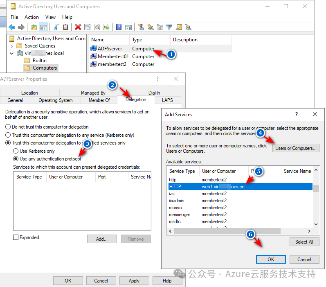This screenshot has height=287, width=326.
Task: Open the Delegation tab
Action: (136, 99)
